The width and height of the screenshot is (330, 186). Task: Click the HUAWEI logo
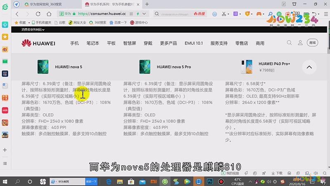pyautogui.click(x=38, y=43)
